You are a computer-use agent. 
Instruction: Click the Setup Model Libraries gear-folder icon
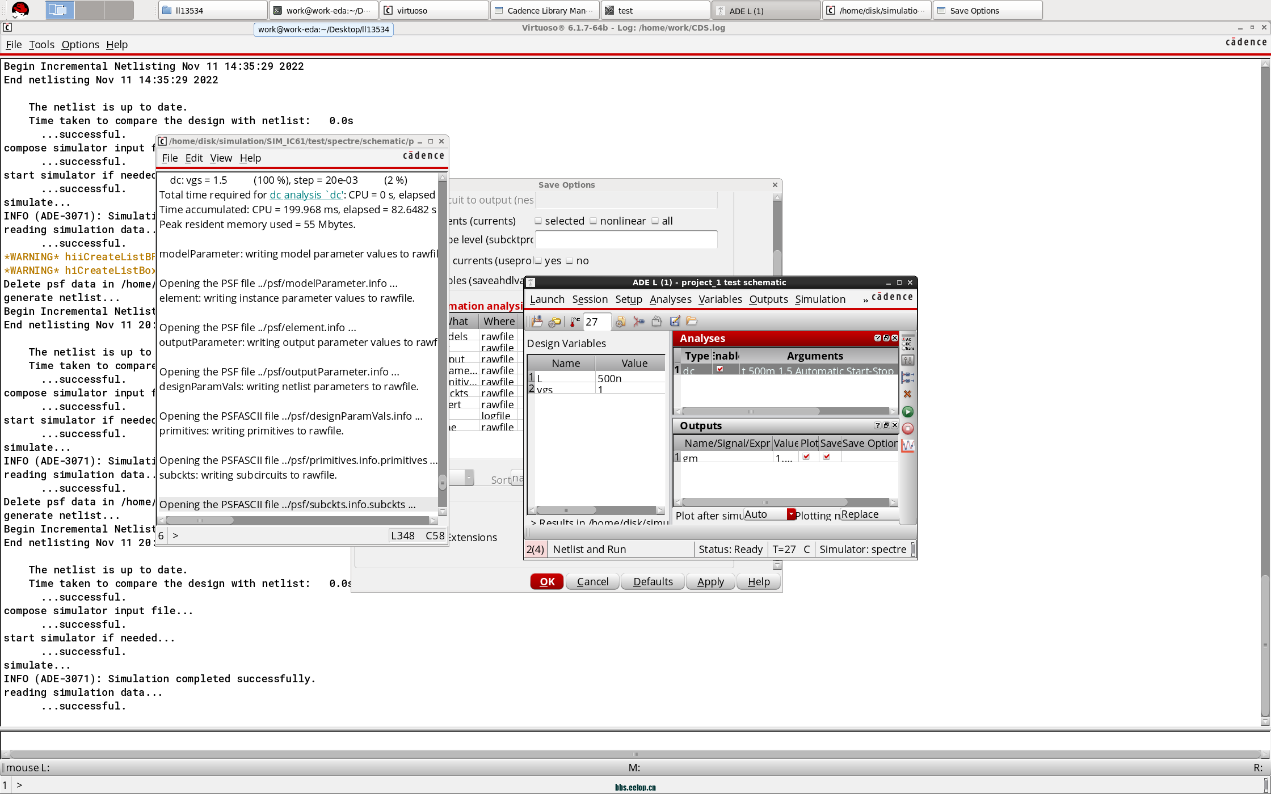555,322
